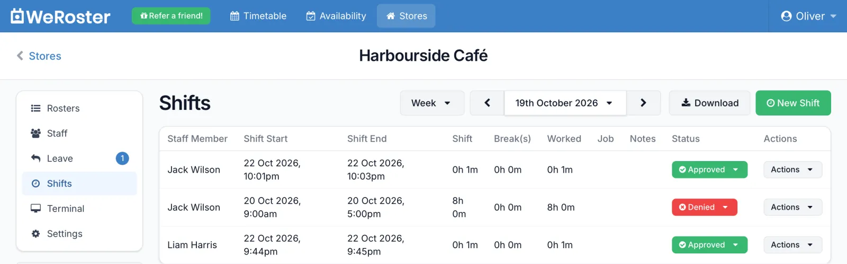Click the Shifts clock icon in sidebar
Screen dimensions: 847x264
[35, 183]
